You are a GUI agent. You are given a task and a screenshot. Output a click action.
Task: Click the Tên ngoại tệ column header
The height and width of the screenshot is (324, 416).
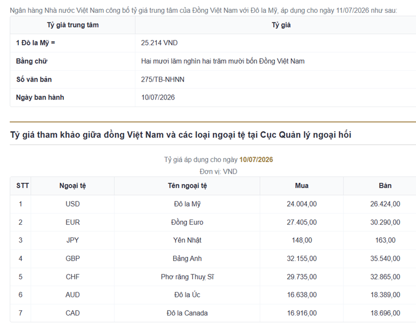(187, 186)
